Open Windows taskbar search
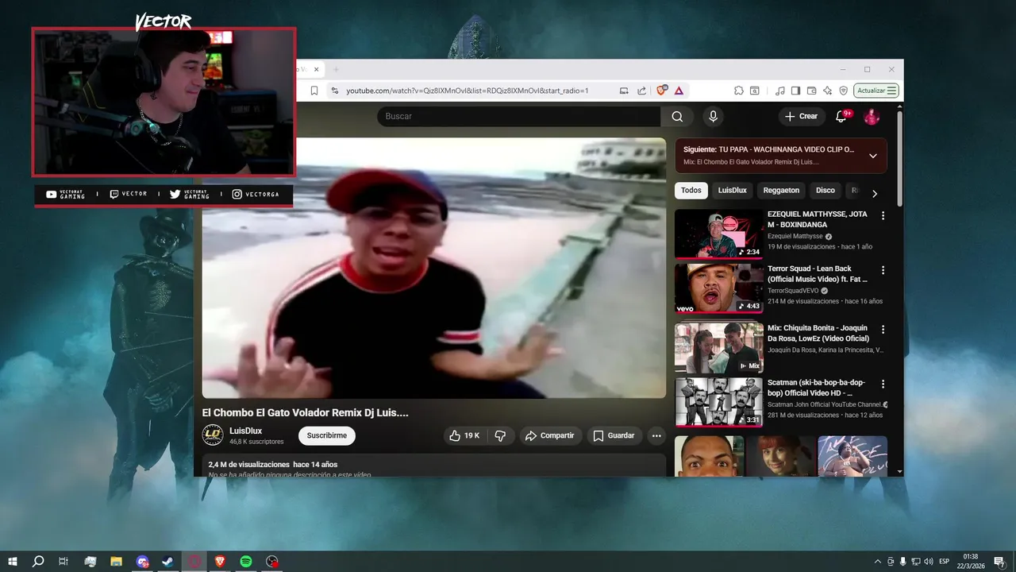This screenshot has width=1016, height=572. click(x=38, y=562)
